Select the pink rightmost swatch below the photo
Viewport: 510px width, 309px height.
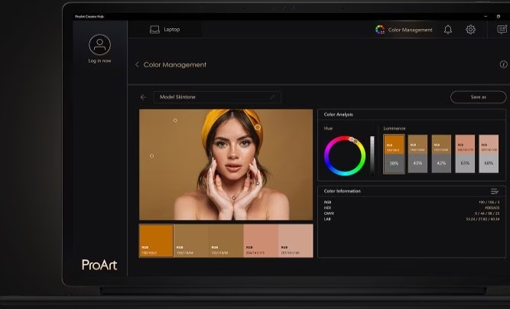click(296, 240)
